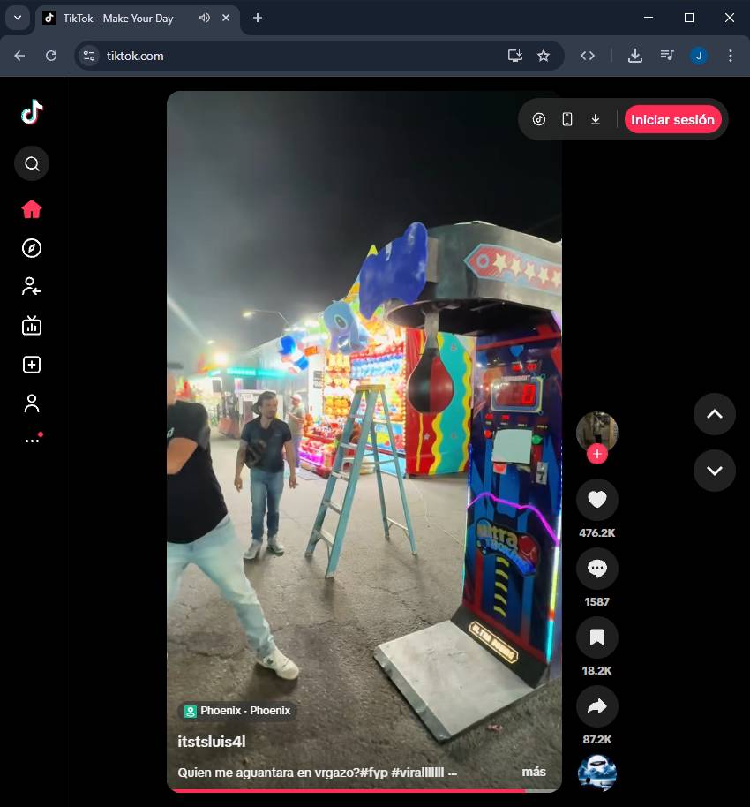Open Chrome's three-dot menu

point(730,56)
